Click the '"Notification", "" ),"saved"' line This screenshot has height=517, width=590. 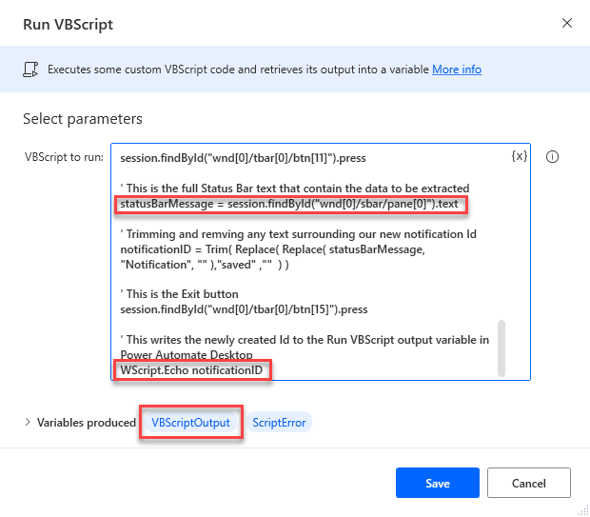205,265
